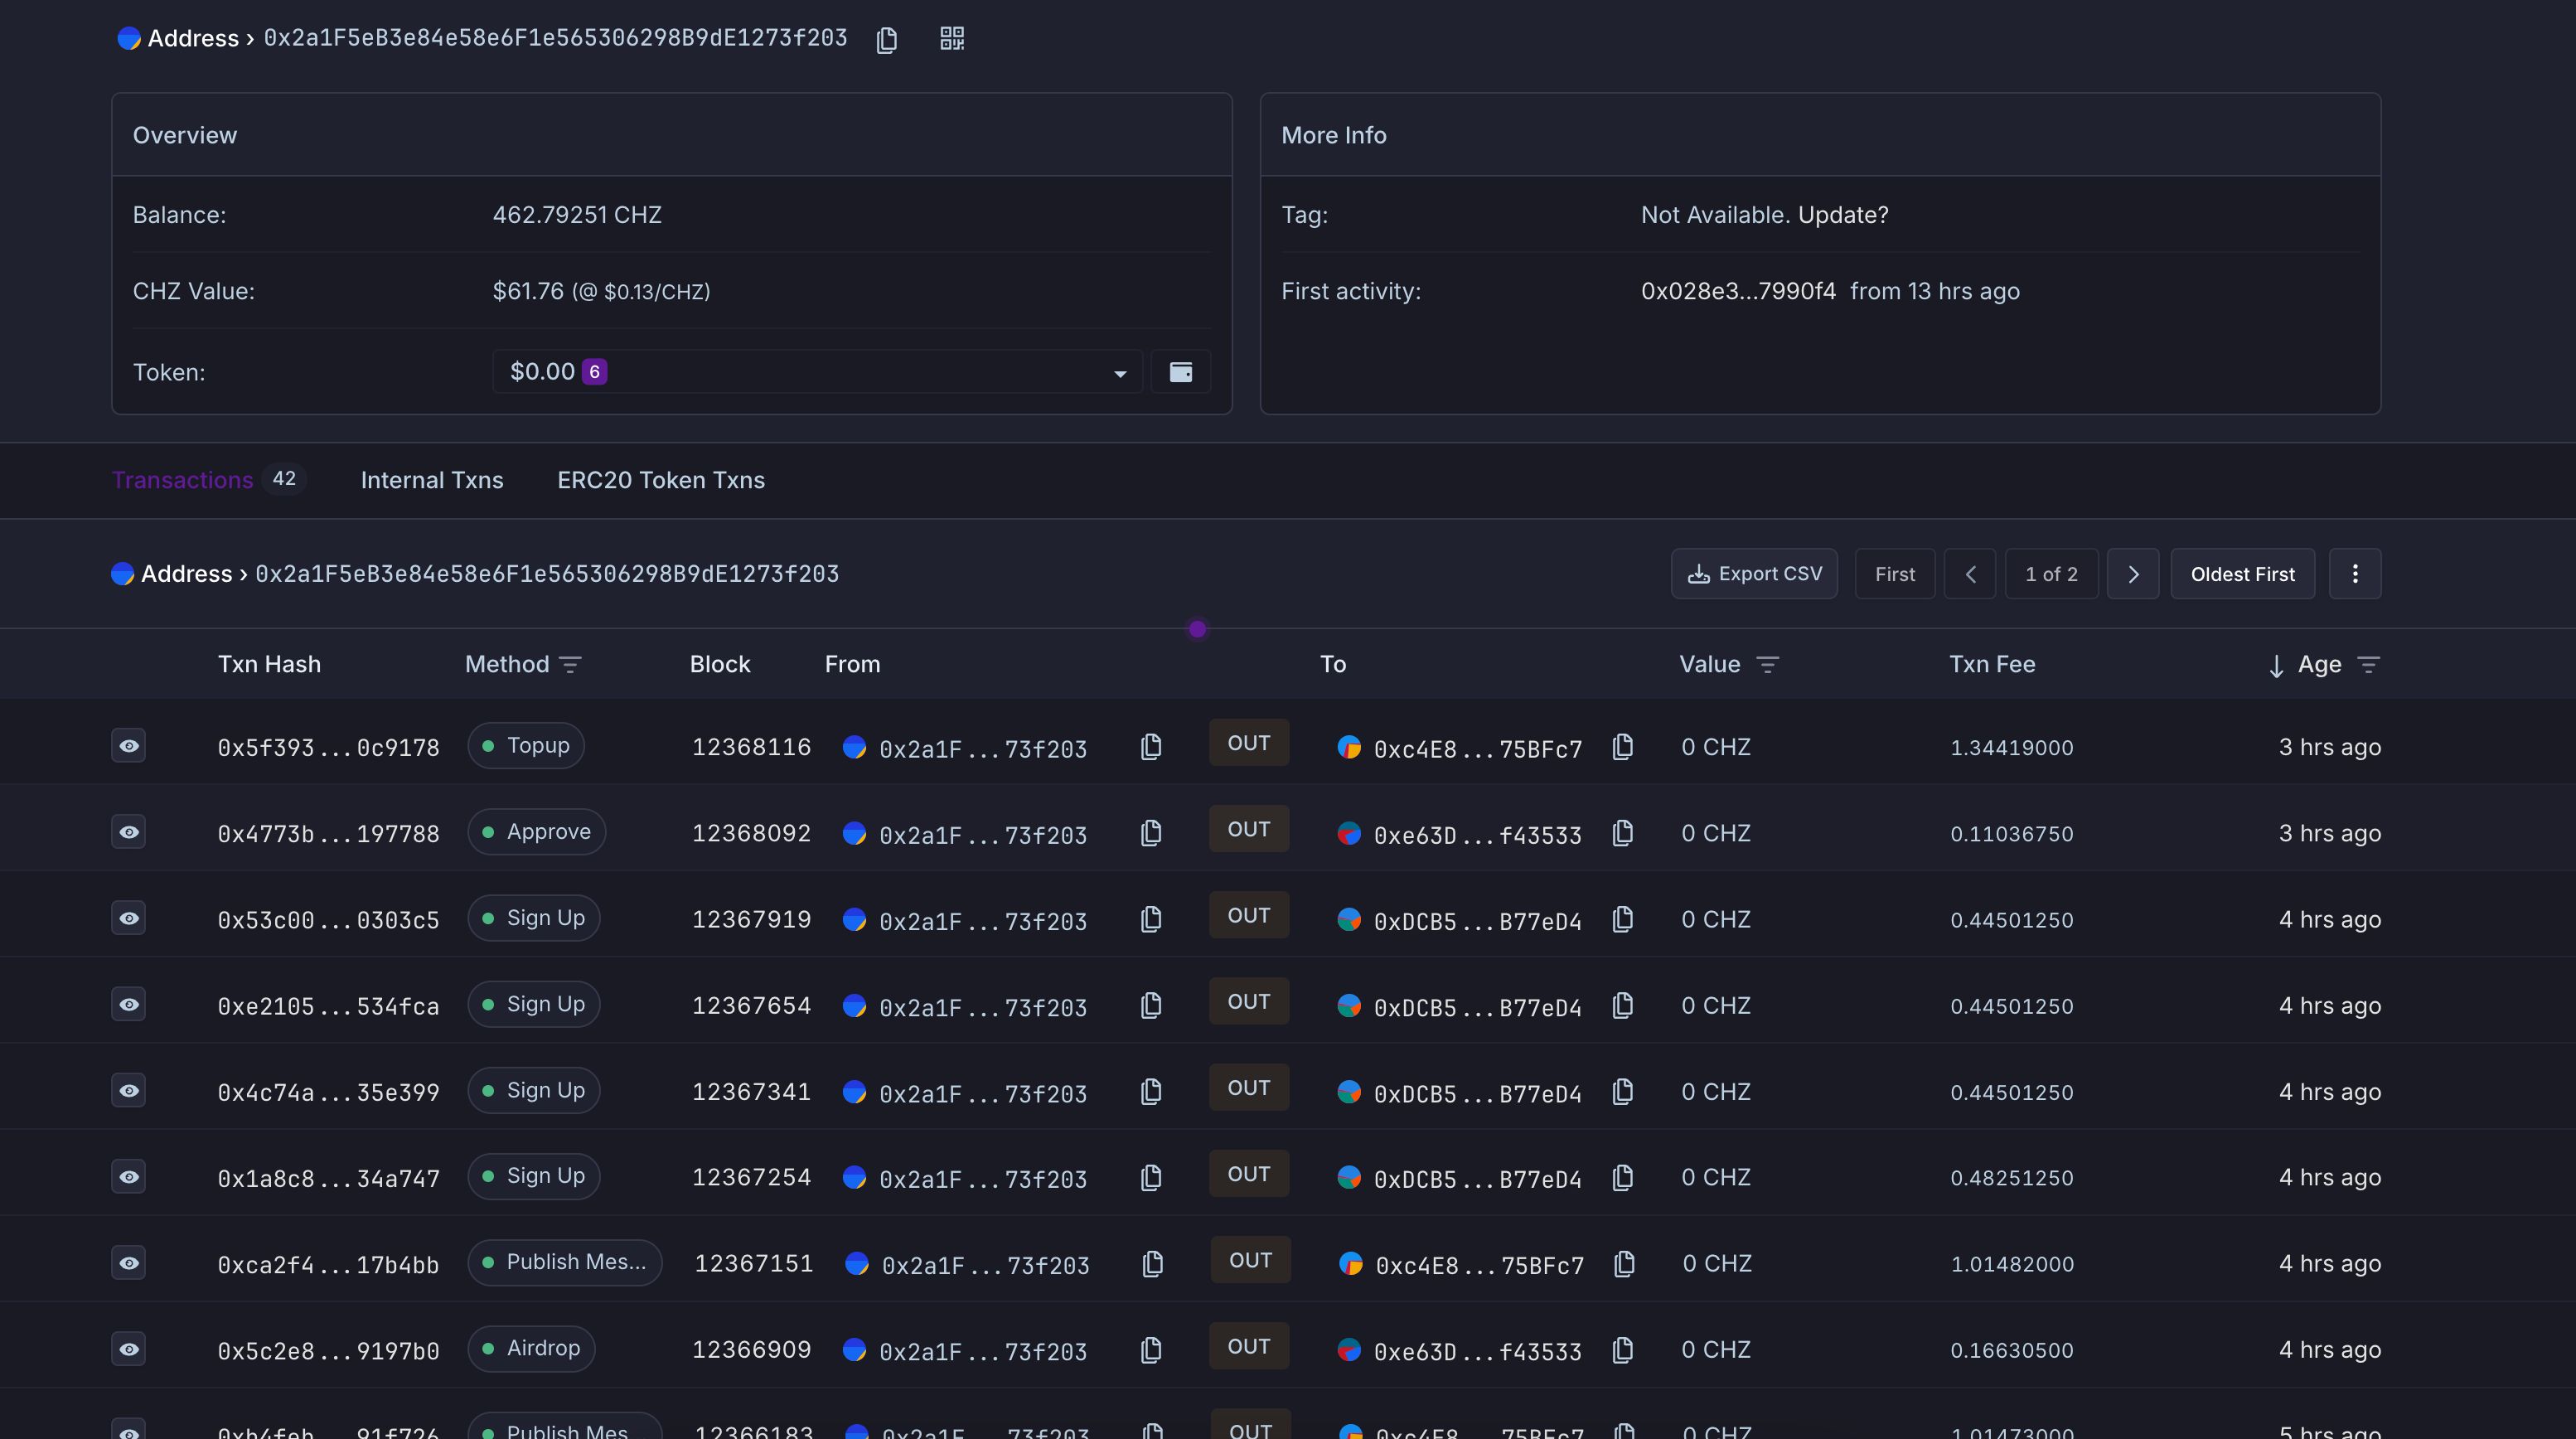The width and height of the screenshot is (2576, 1439).
Task: Copy the address at the page header
Action: tap(886, 39)
